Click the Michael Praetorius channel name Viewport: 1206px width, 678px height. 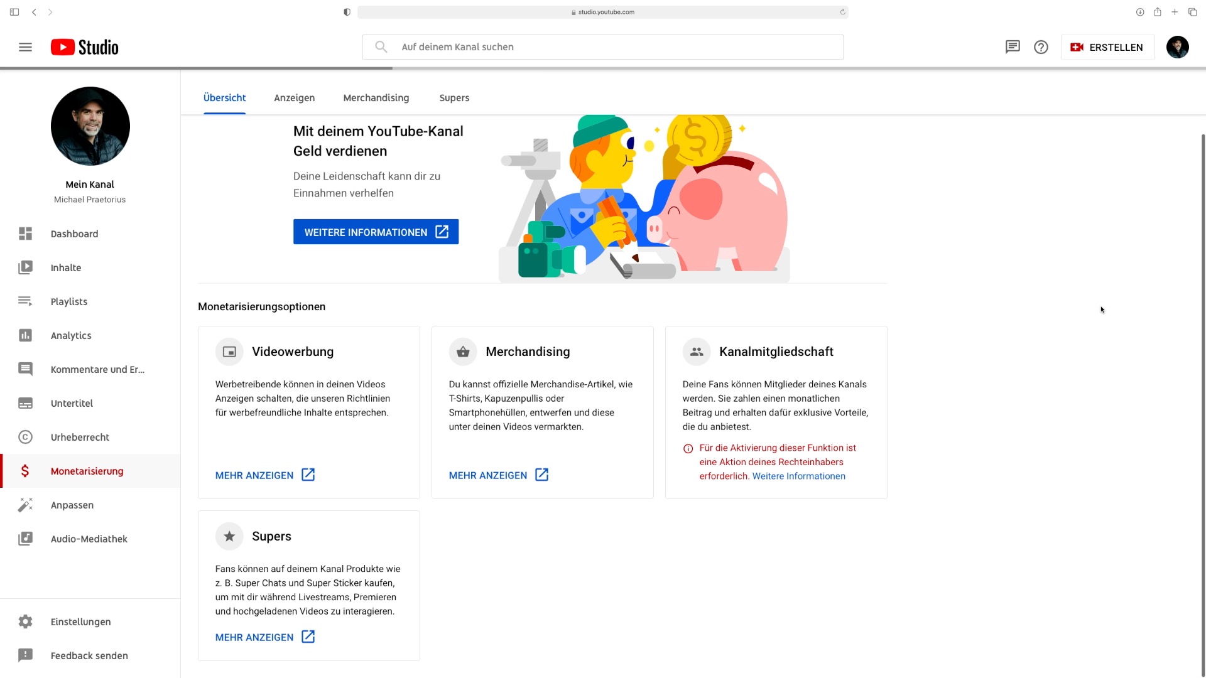point(90,200)
